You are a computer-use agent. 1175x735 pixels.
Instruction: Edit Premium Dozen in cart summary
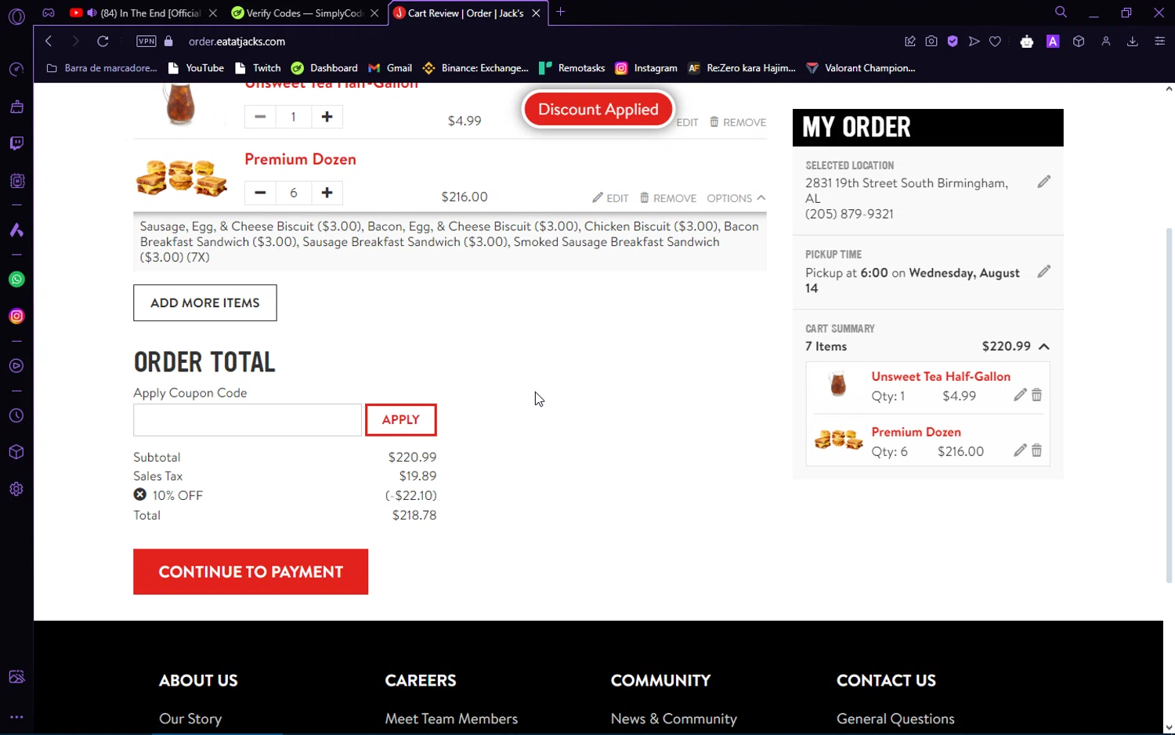(x=1020, y=451)
